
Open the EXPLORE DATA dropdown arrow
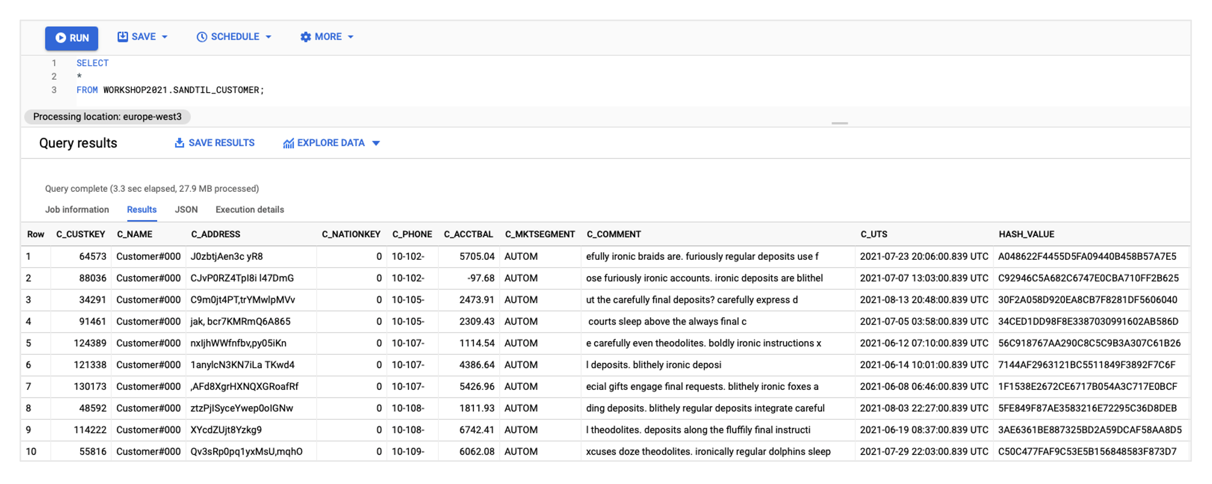click(376, 143)
